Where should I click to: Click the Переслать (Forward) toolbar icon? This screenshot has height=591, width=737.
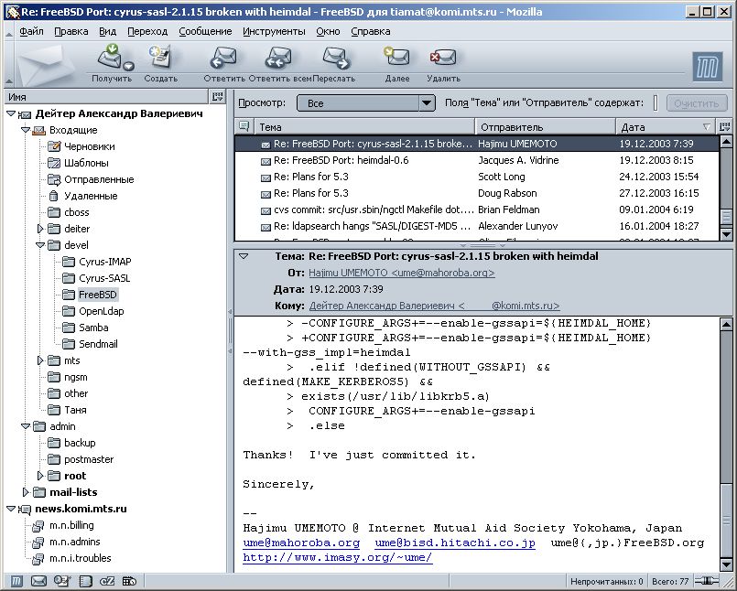[x=335, y=59]
